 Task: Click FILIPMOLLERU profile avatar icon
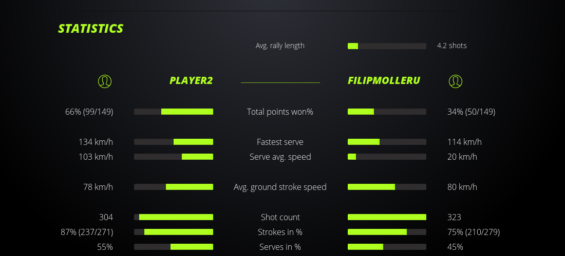[x=455, y=81]
